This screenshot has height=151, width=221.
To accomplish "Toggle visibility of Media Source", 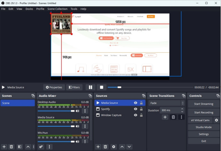I will pos(135,103).
